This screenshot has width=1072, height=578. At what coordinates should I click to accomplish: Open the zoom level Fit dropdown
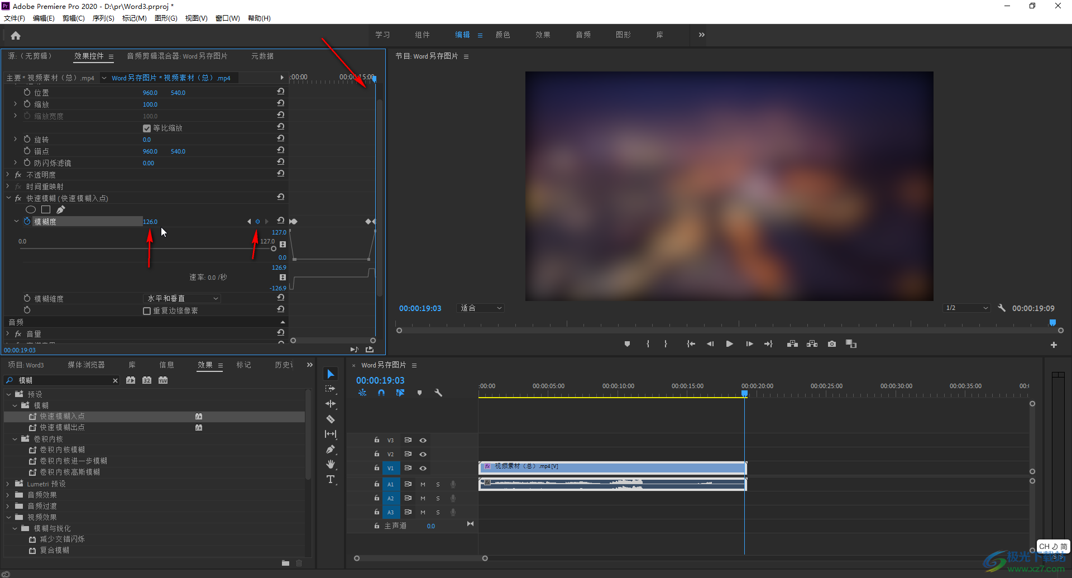point(481,308)
